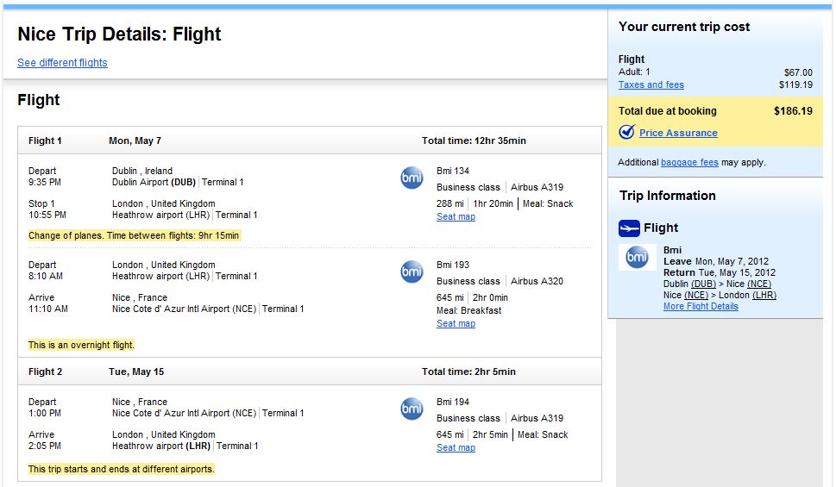Open the Price Assurance link
The image size is (836, 487).
point(678,133)
